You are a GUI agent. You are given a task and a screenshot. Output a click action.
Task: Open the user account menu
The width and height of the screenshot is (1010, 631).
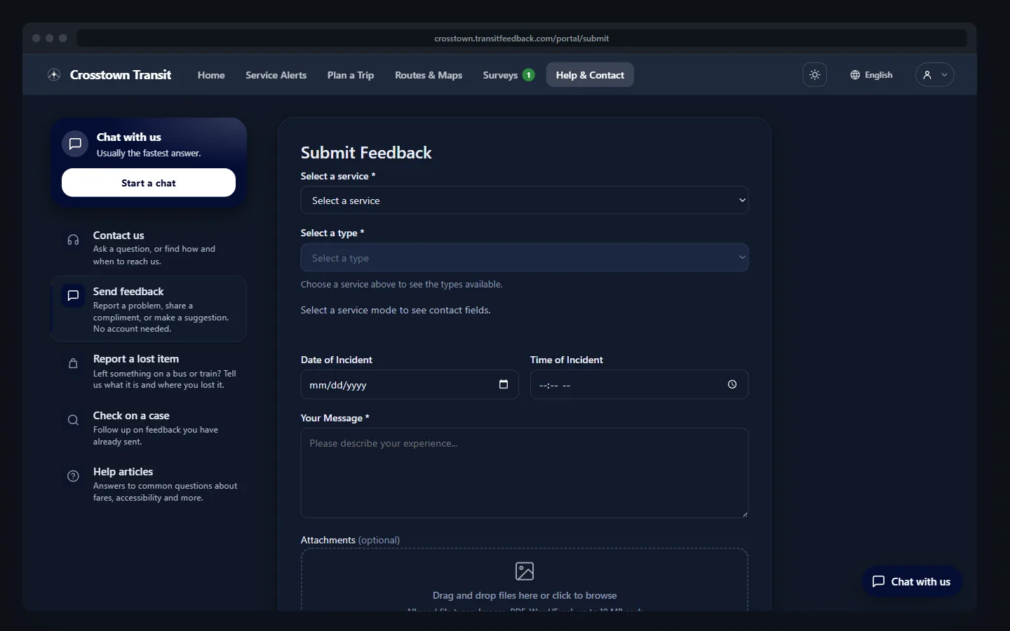(934, 75)
